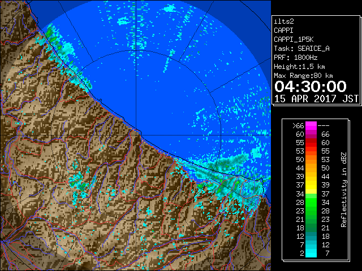Screen dimensions: 362x271
Task: Click the date '15 APR 2017 JST'
Action: tap(316, 99)
